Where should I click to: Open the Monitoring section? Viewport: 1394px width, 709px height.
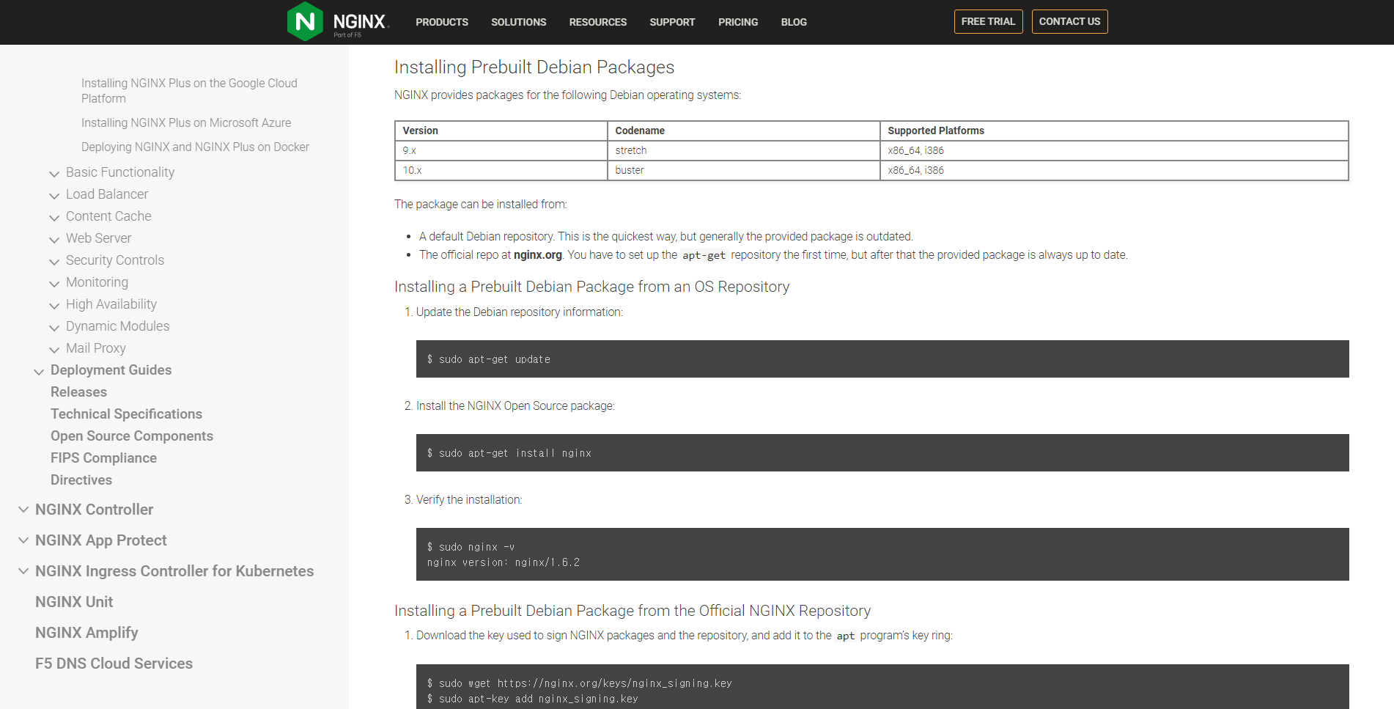(97, 282)
